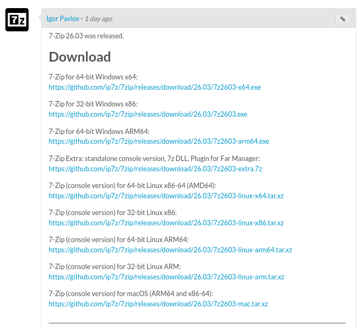Copy the post permalink icon button
The image size is (360, 328).
343,19
